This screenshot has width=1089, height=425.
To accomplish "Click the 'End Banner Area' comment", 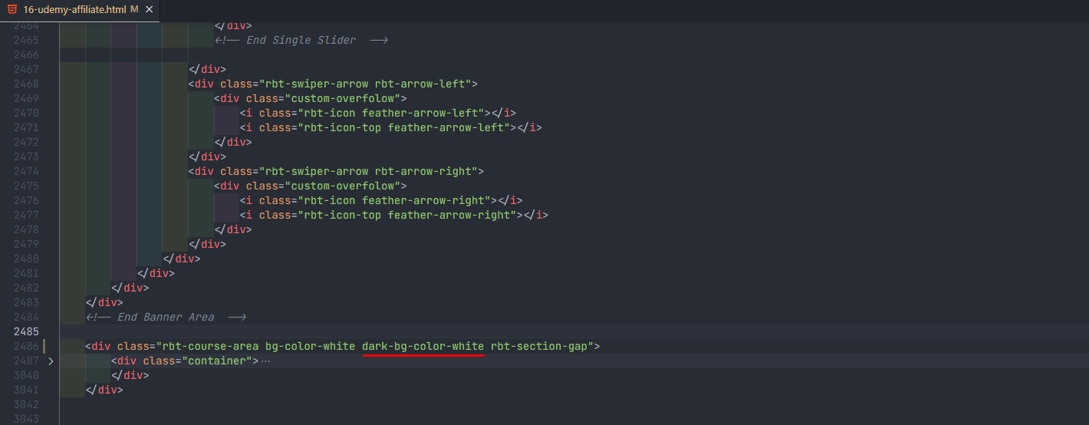I will point(166,318).
